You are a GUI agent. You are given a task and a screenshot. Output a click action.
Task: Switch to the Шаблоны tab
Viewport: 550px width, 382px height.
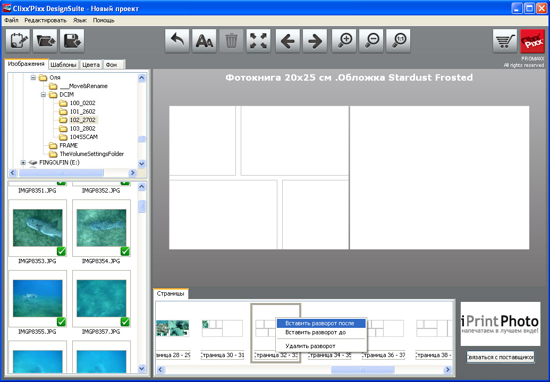63,65
